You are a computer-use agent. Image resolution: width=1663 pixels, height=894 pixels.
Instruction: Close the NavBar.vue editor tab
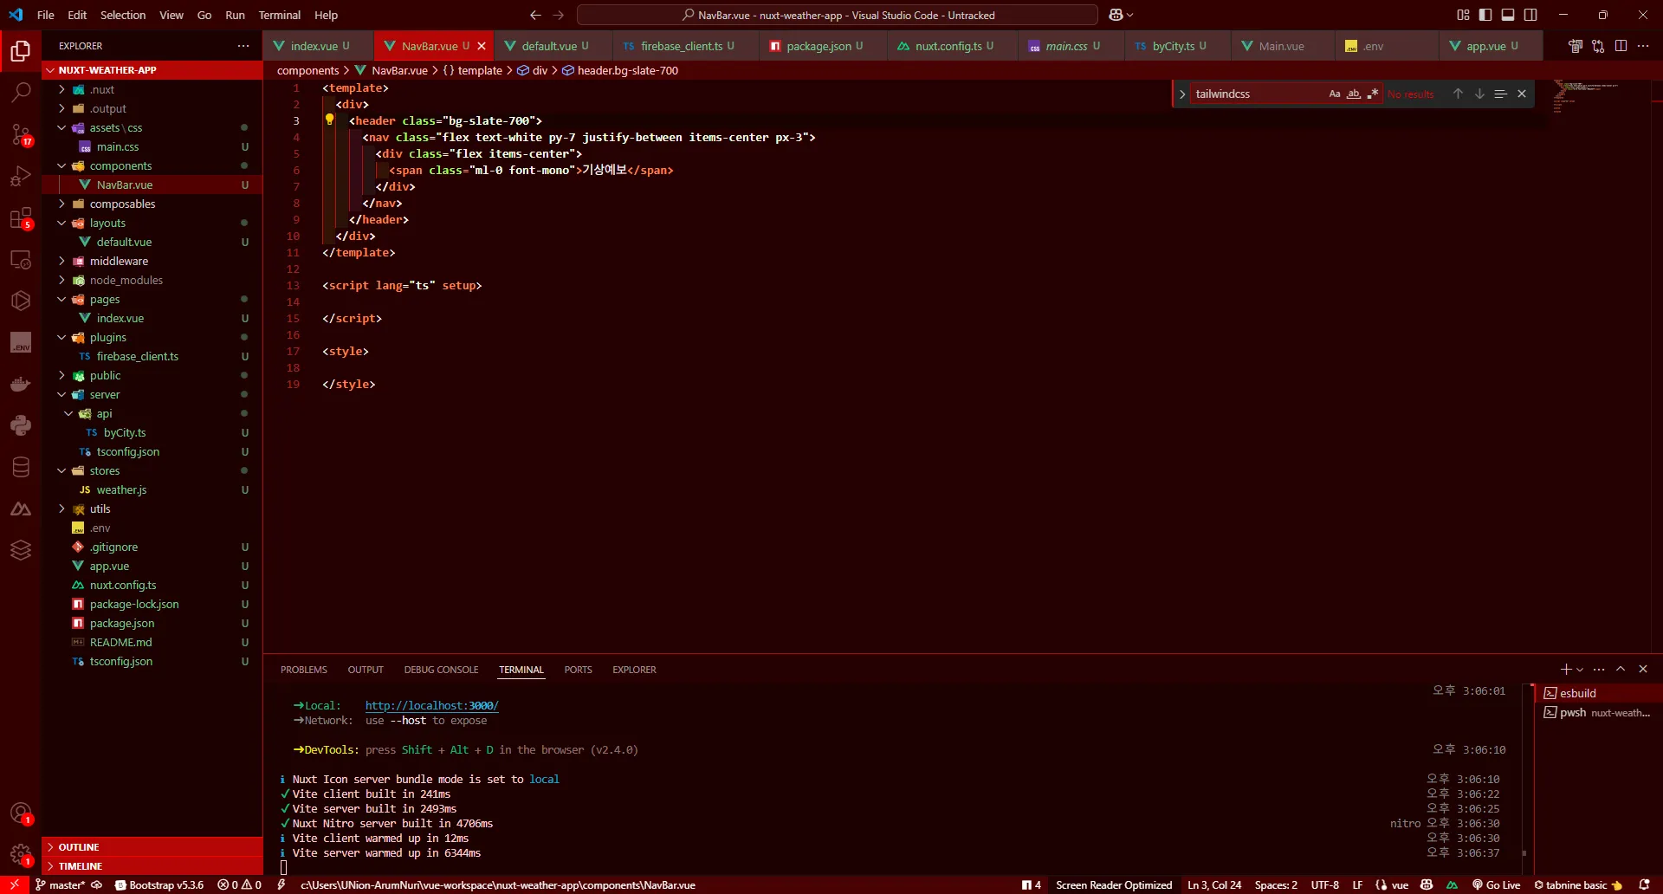click(x=482, y=46)
